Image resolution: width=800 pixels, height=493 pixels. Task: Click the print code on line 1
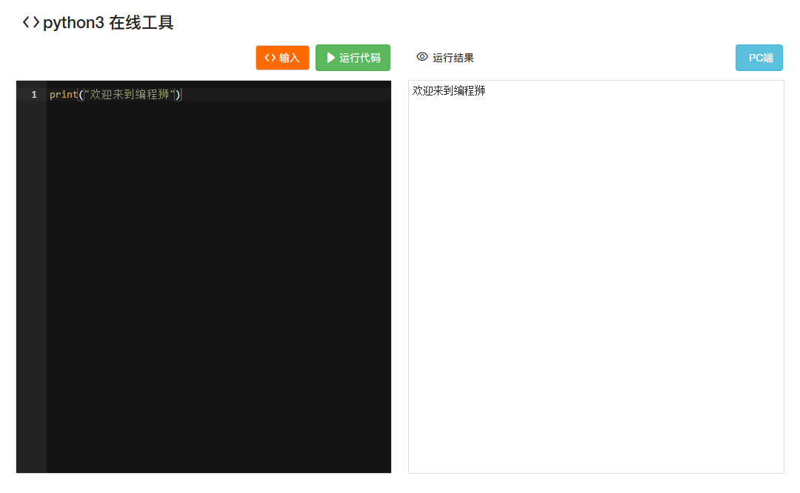point(116,94)
